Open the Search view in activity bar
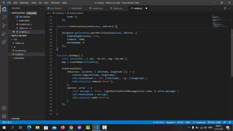Screen dimensions: 233x131 (4, 17)
